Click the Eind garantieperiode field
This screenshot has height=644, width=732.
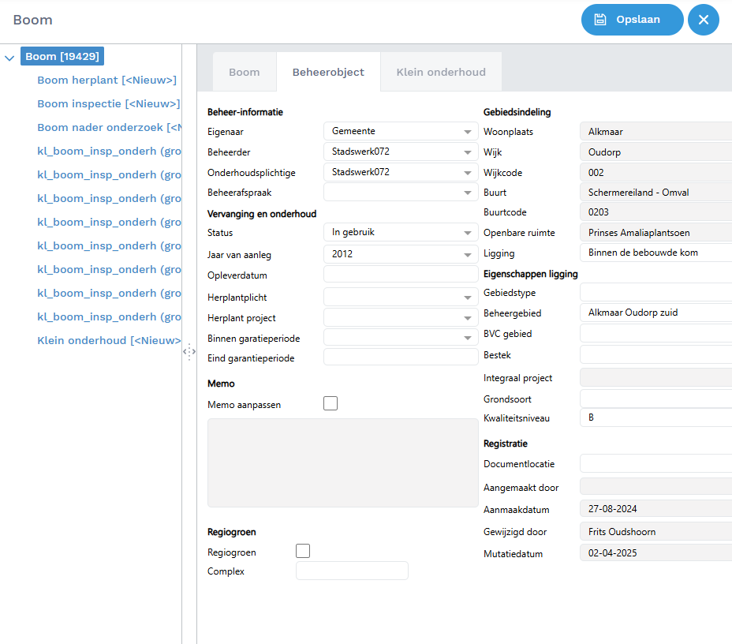tap(400, 358)
